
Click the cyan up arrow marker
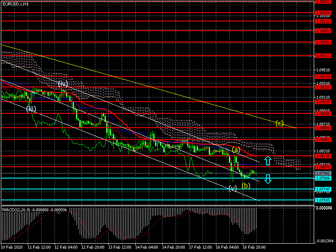tap(268, 161)
